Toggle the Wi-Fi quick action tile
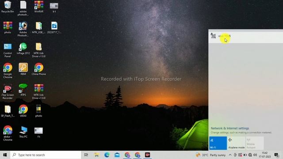Viewport: 283px width, 159px height. [218, 143]
